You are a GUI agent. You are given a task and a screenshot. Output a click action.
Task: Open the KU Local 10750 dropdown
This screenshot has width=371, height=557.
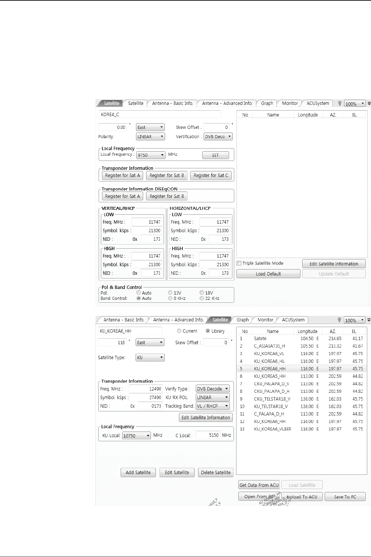pos(136,436)
